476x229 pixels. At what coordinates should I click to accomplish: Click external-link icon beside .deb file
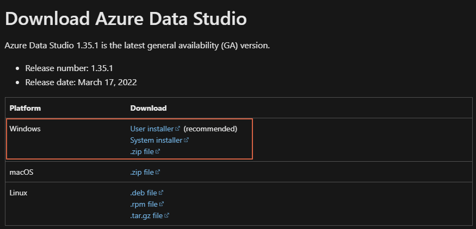pyautogui.click(x=161, y=192)
